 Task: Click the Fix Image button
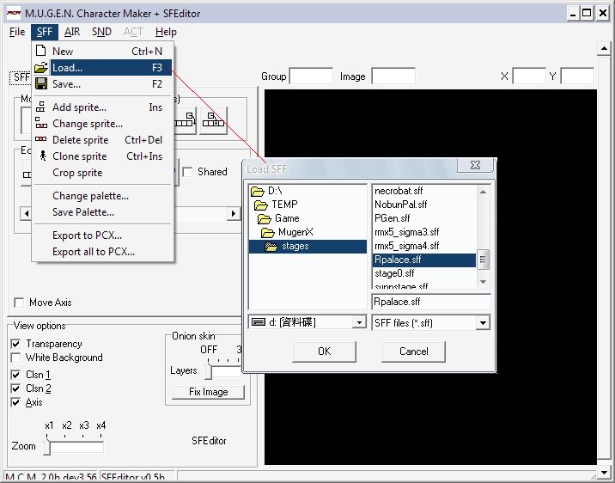208,392
